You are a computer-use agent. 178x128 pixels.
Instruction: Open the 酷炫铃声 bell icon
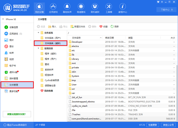pyautogui.click(x=67, y=8)
